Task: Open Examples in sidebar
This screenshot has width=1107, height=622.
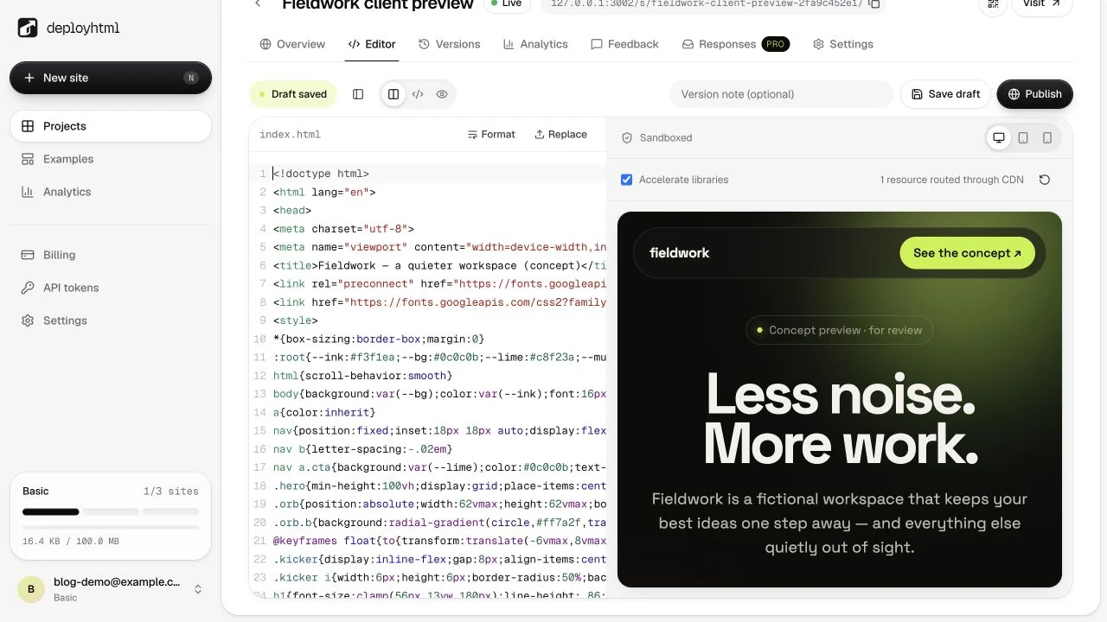Action: point(111,159)
